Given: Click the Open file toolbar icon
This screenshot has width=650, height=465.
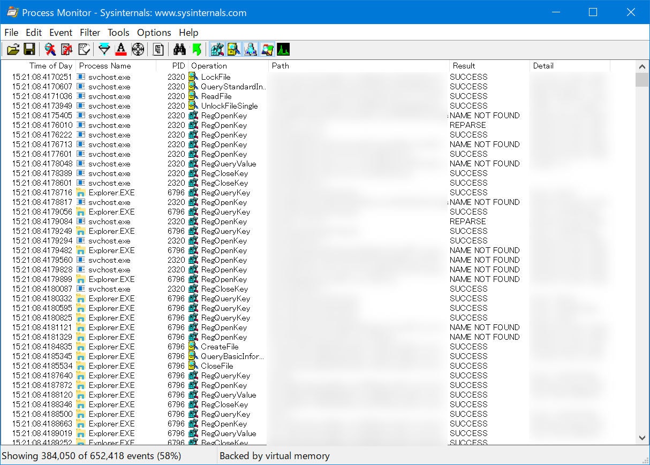Looking at the screenshot, I should (x=13, y=50).
